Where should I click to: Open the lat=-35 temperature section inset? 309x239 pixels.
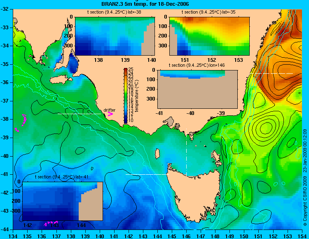(x=209, y=36)
